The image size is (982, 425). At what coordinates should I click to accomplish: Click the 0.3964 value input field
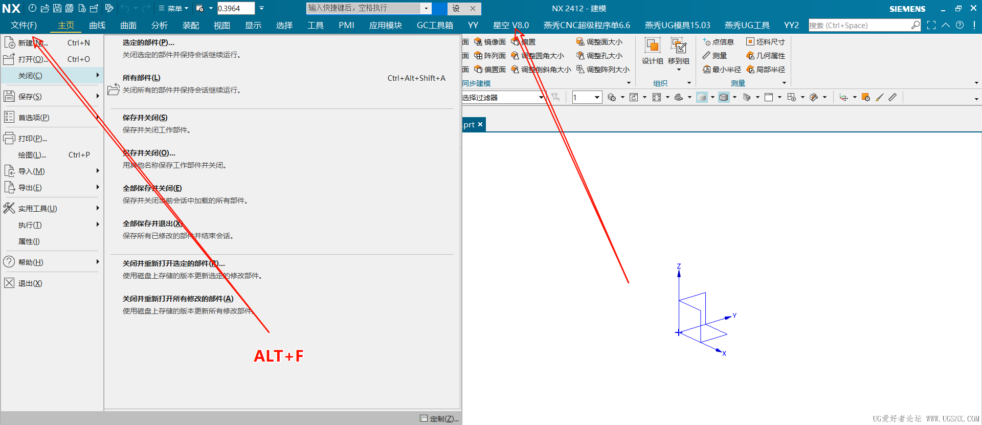pos(236,8)
